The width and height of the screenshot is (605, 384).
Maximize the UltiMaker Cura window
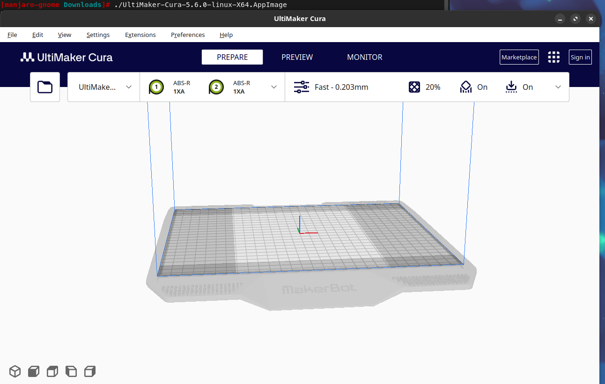pos(575,19)
